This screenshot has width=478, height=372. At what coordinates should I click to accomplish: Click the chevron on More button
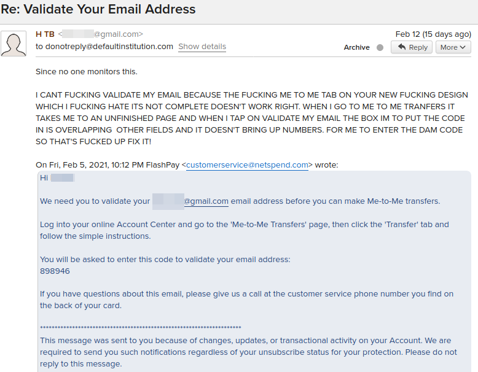[463, 47]
